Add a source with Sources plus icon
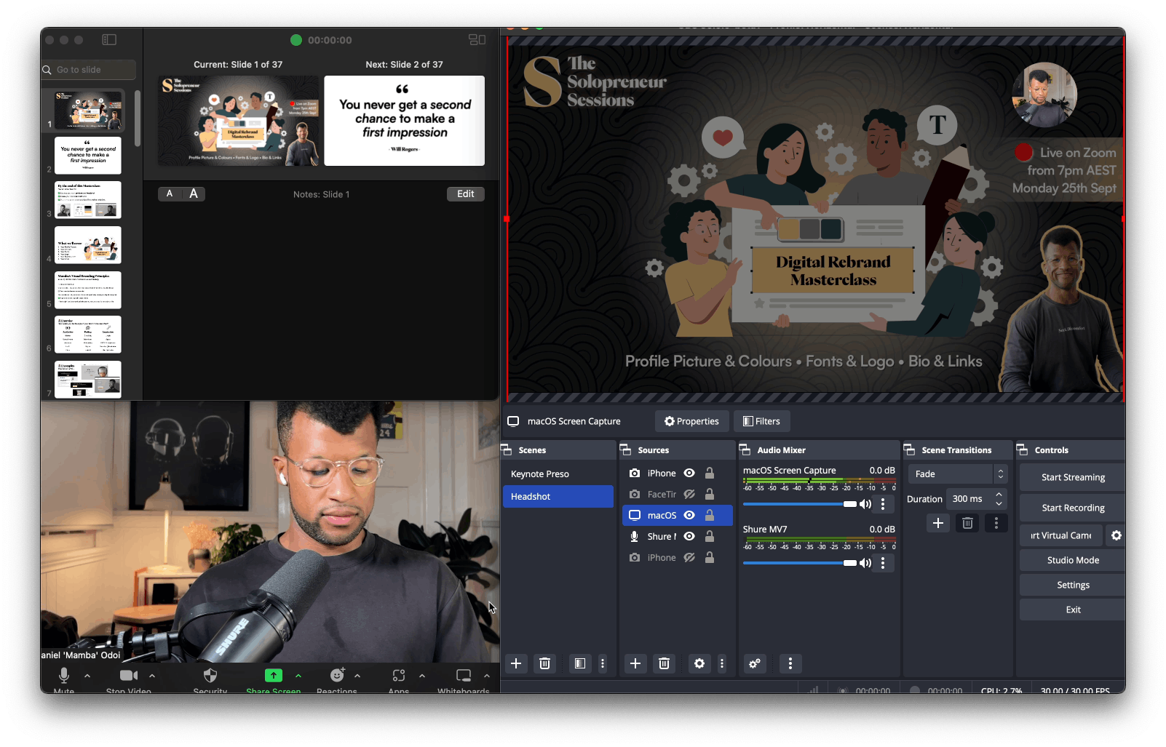 [x=635, y=663]
